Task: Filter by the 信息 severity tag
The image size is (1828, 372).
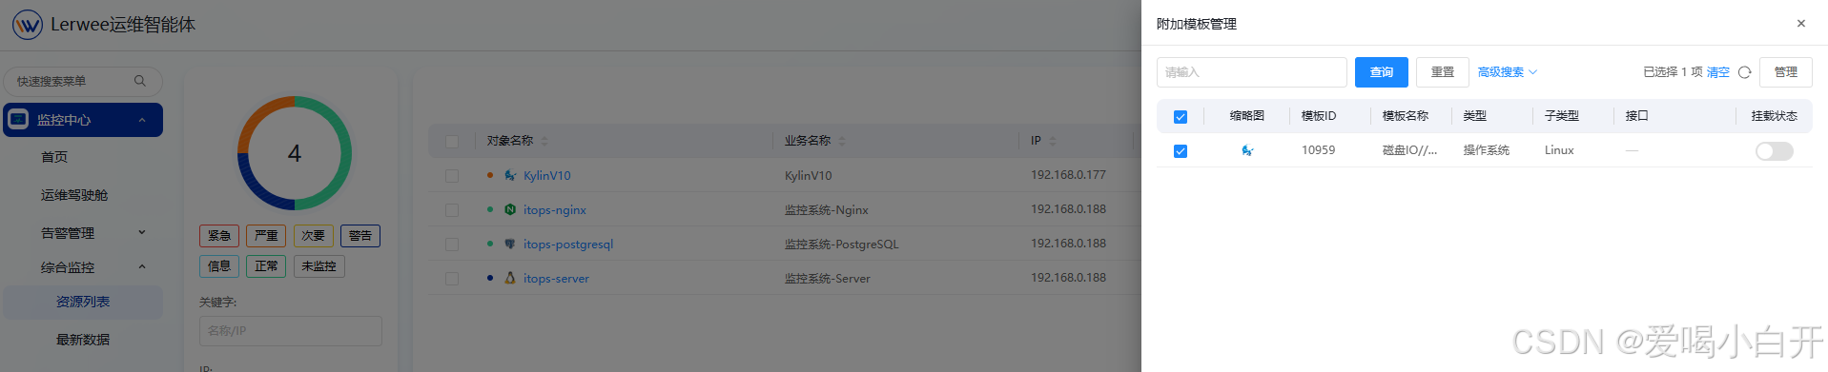Action: (219, 266)
